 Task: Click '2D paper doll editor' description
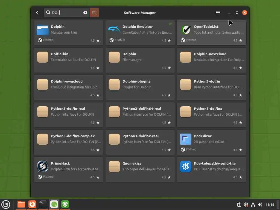209,142
